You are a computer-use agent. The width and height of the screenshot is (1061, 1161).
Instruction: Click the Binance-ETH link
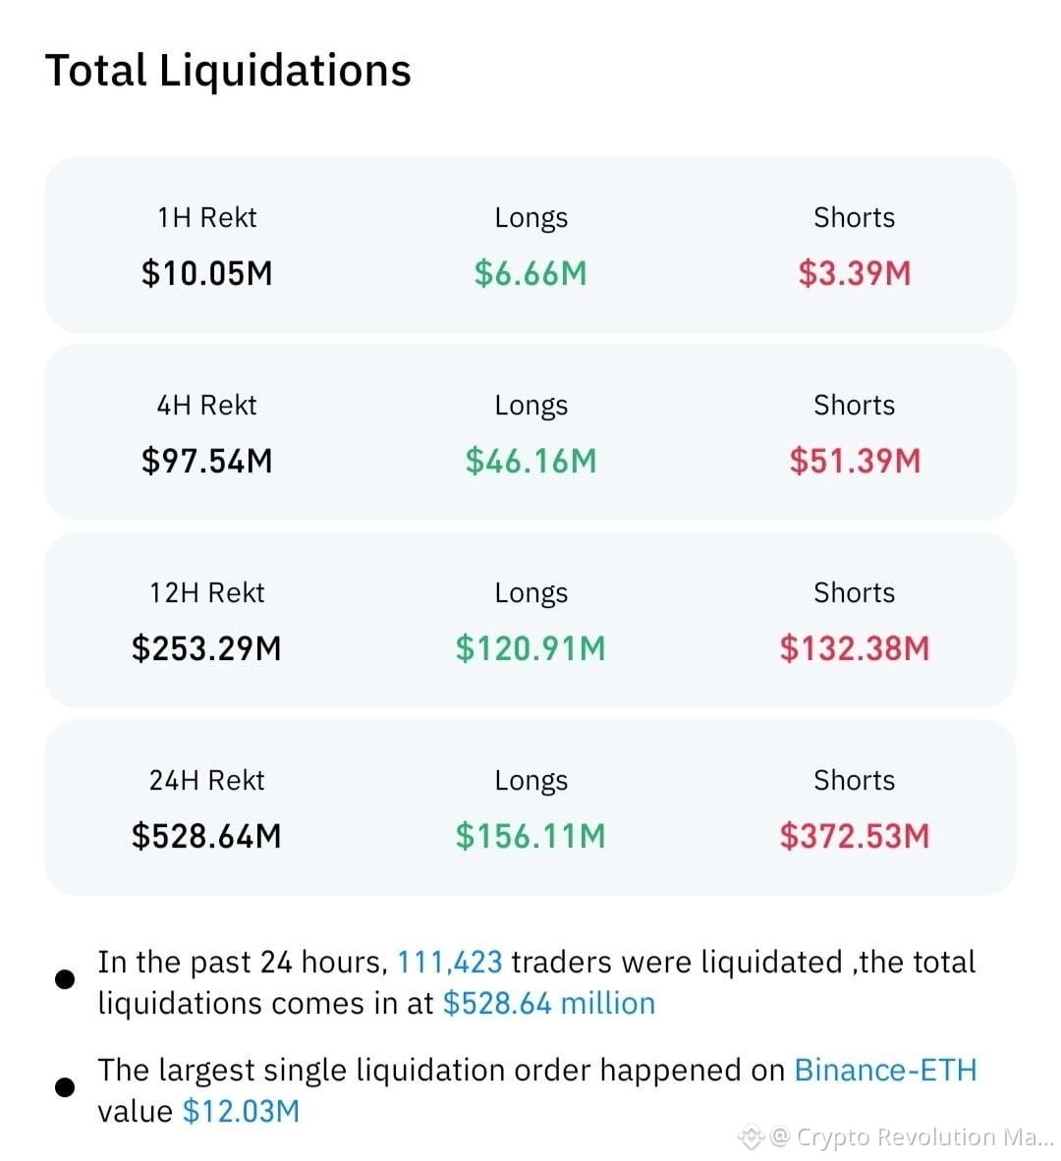pyautogui.click(x=885, y=1070)
